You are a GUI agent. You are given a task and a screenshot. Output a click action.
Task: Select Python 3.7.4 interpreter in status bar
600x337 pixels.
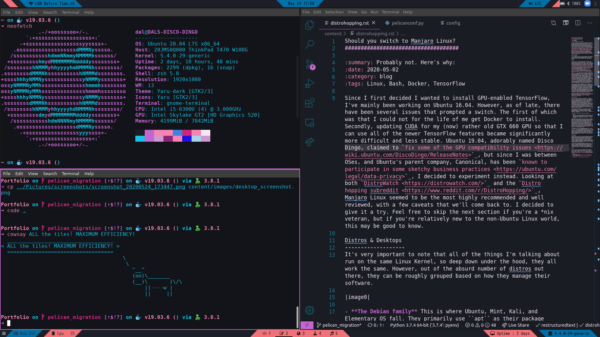[424, 325]
